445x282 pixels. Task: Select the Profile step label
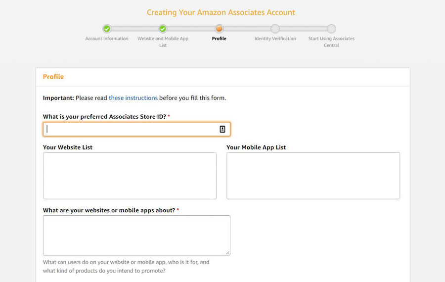click(219, 39)
